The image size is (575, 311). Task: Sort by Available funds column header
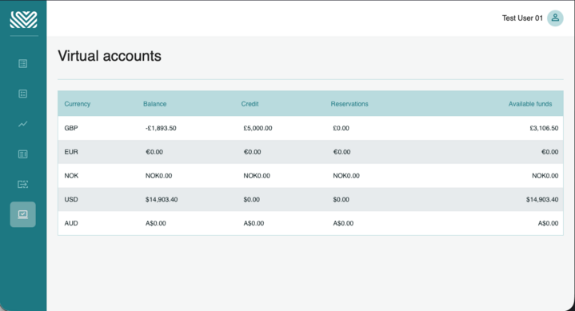[x=530, y=104]
